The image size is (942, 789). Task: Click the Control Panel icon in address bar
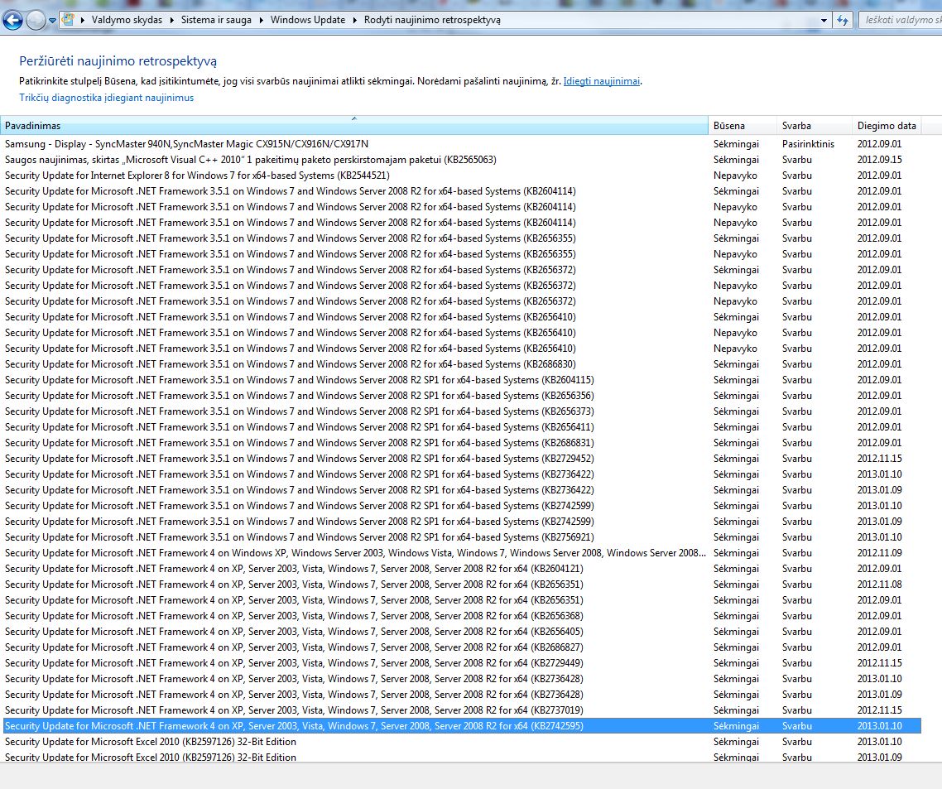click(x=70, y=20)
